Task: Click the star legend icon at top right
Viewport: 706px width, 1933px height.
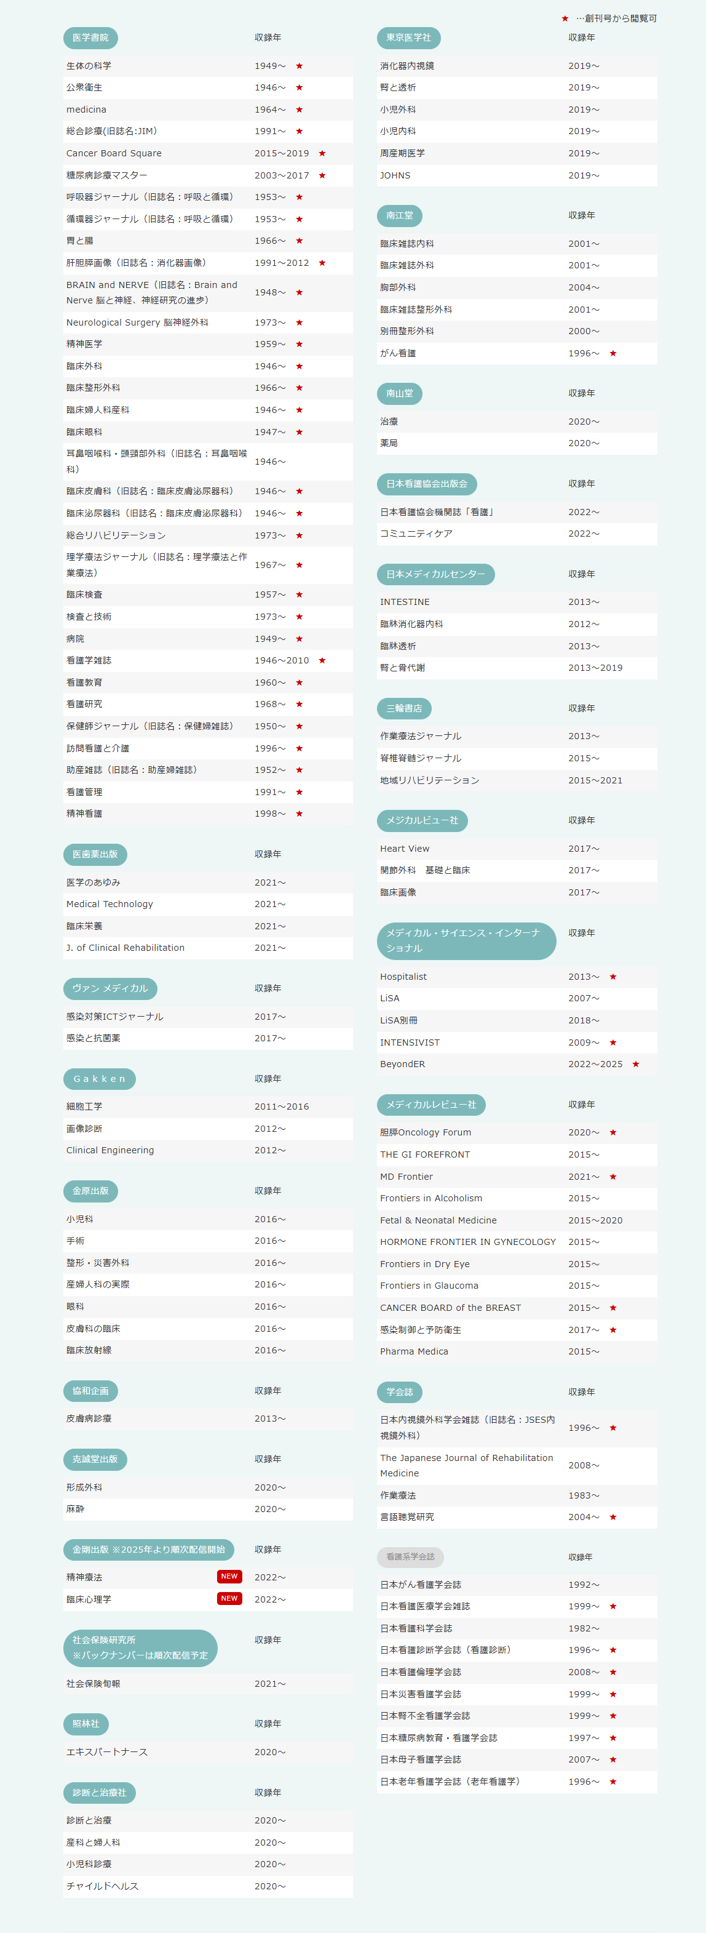Action: click(x=565, y=18)
